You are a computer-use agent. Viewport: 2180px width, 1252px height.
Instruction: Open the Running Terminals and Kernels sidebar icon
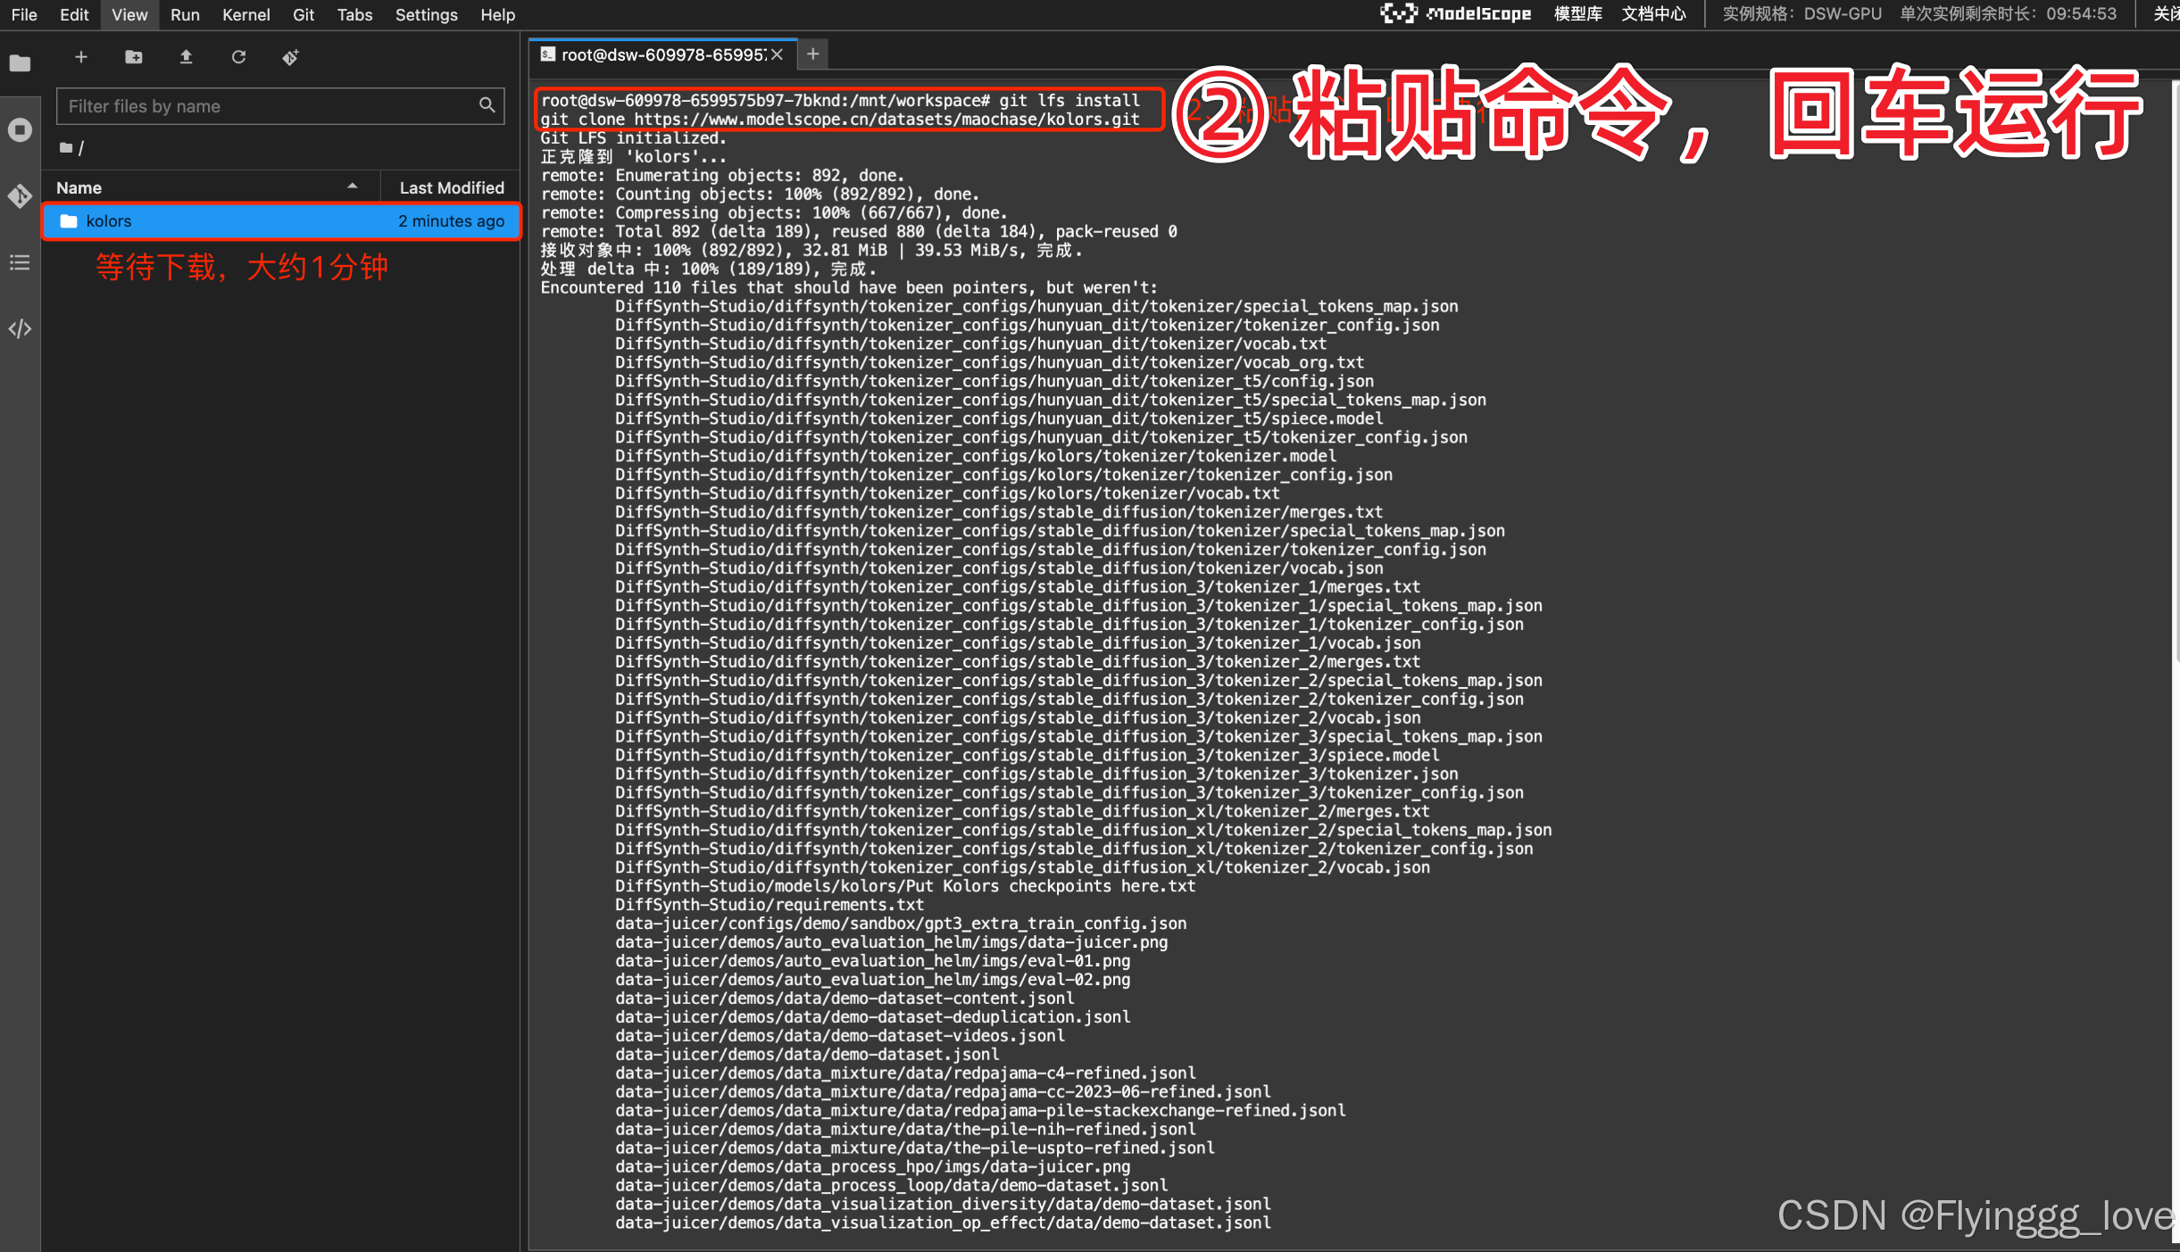pyautogui.click(x=20, y=130)
